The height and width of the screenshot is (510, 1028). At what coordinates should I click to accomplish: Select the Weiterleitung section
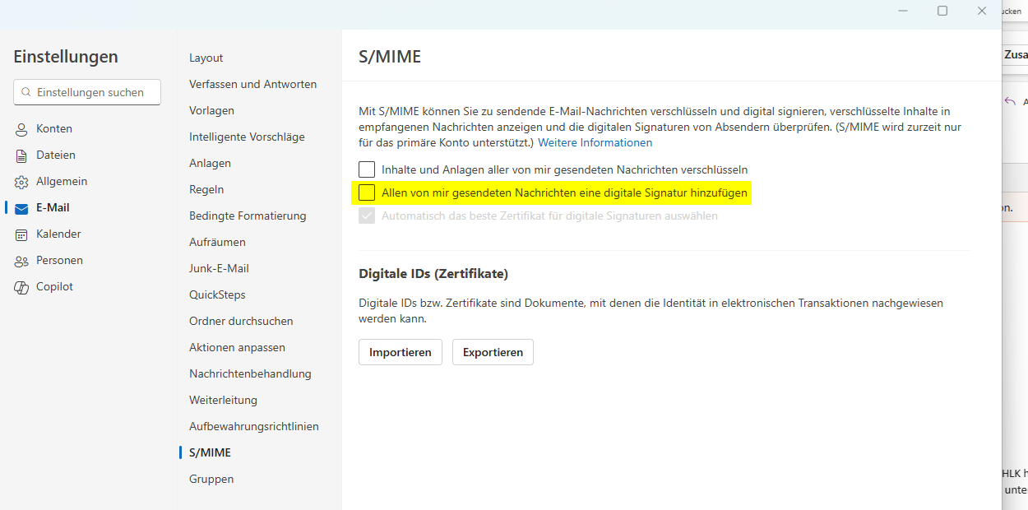click(223, 400)
